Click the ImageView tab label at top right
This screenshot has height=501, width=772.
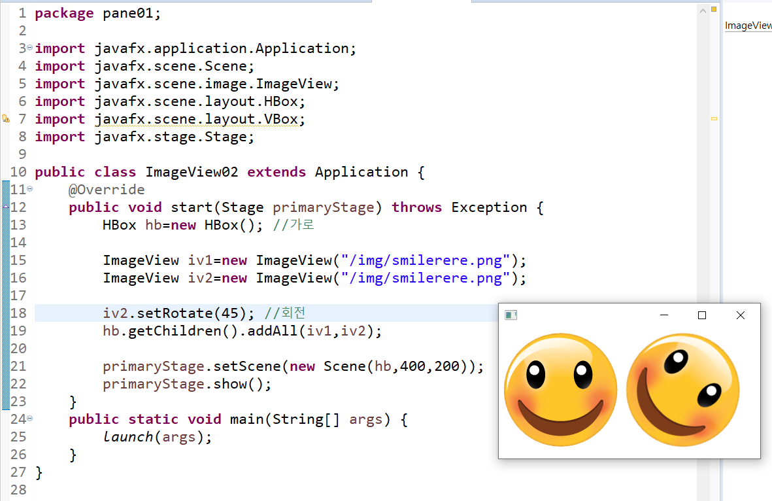748,26
